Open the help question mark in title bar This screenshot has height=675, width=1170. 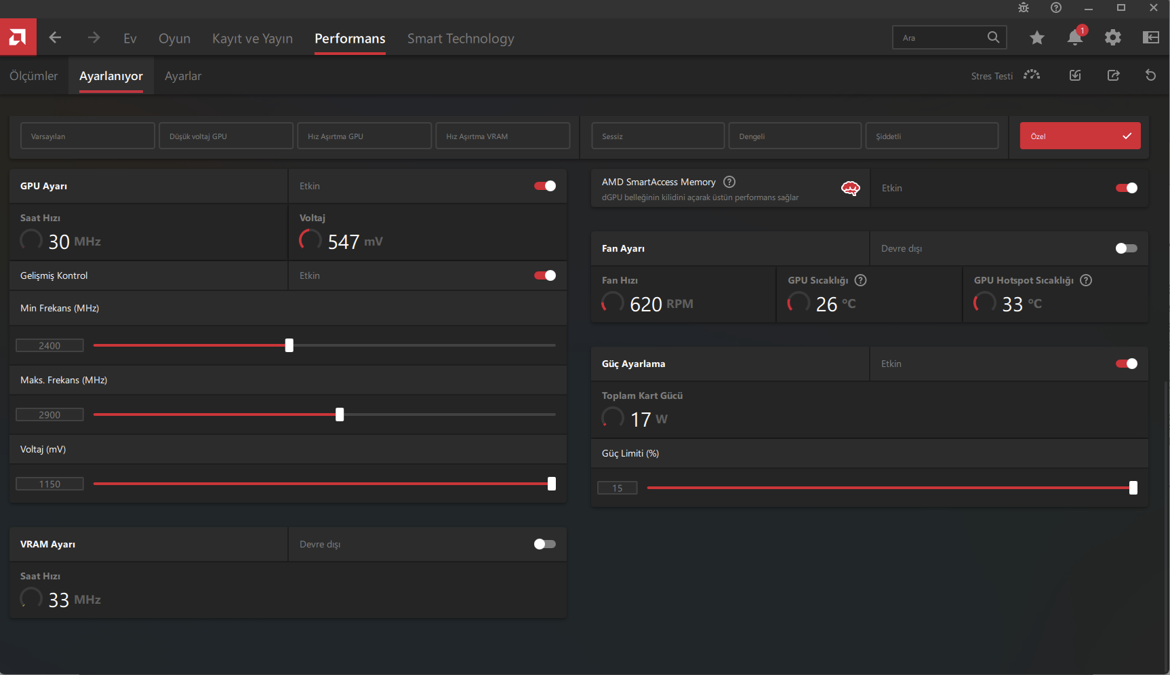(1056, 7)
